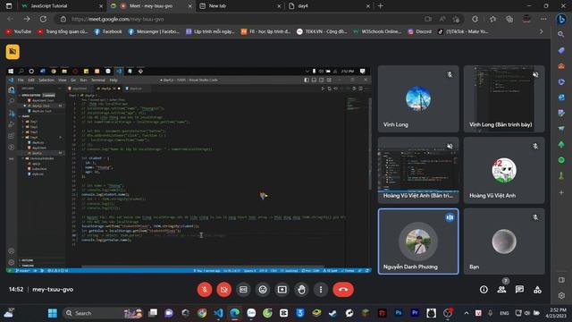Open the W3Schools Online bookmark
Screen dimensions: 572x322
(377, 32)
